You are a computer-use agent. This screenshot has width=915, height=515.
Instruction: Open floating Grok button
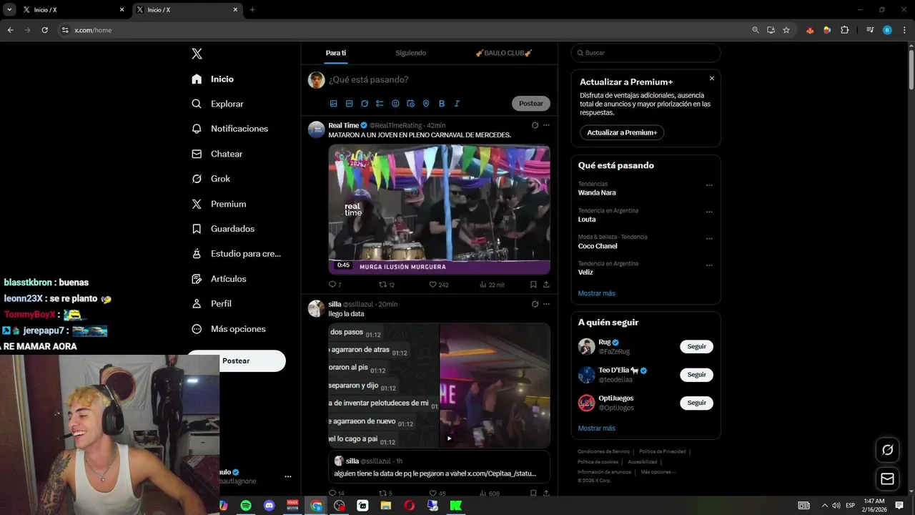coord(887,450)
